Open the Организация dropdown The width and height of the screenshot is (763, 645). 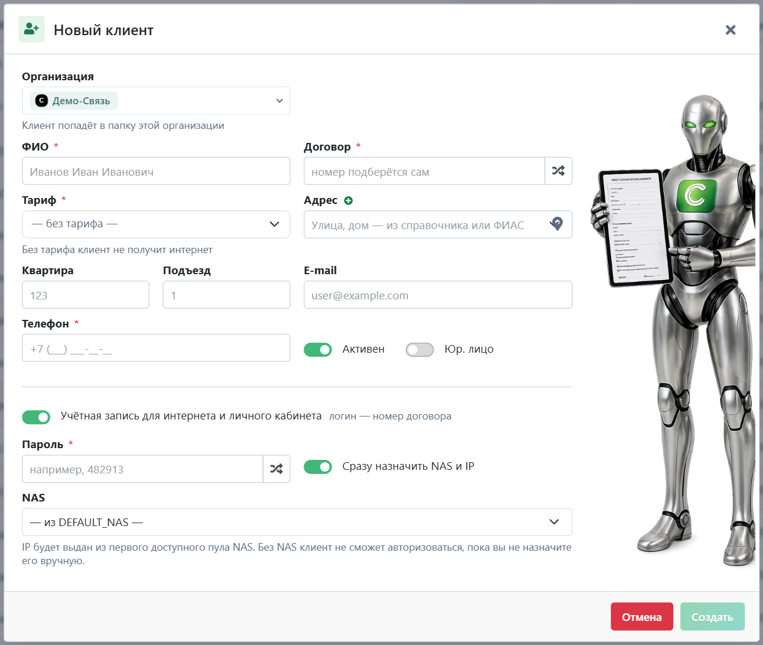pyautogui.click(x=156, y=101)
